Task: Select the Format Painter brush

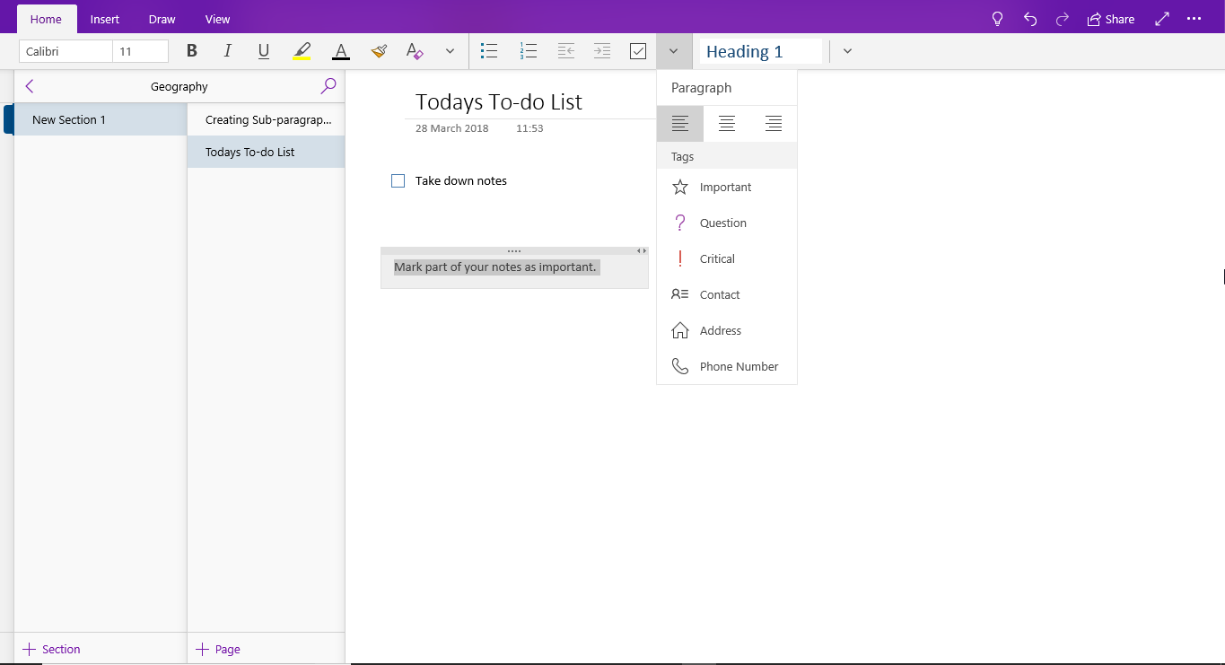Action: [379, 51]
